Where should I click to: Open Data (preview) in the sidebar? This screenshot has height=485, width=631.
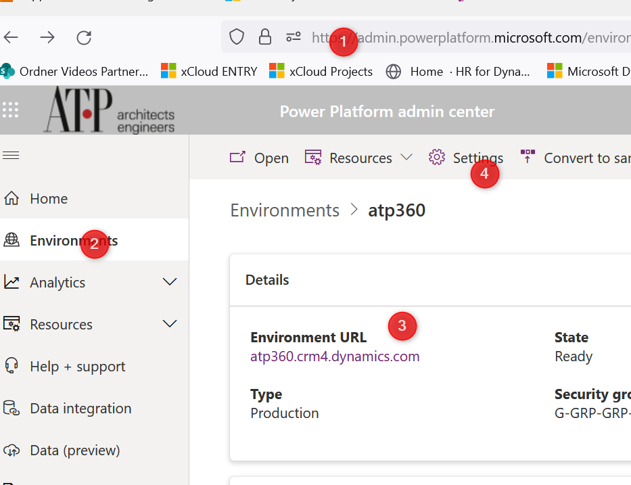point(94,450)
